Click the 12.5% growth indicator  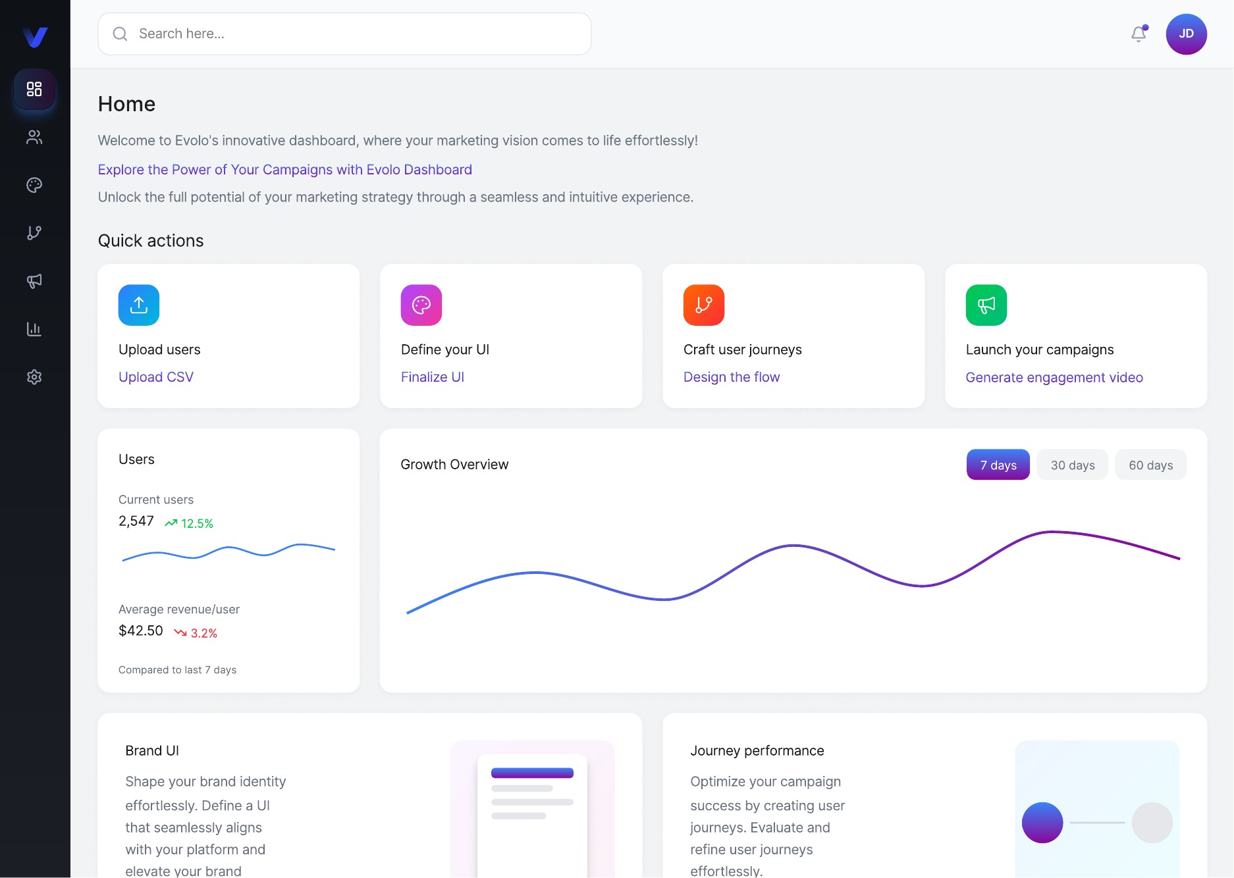click(189, 523)
